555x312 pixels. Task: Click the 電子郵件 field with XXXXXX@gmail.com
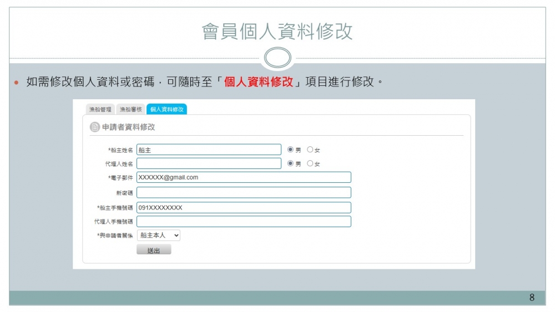click(244, 177)
